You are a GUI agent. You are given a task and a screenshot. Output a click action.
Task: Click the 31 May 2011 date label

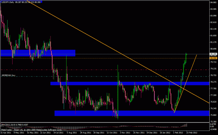pyautogui.click(x=32, y=133)
